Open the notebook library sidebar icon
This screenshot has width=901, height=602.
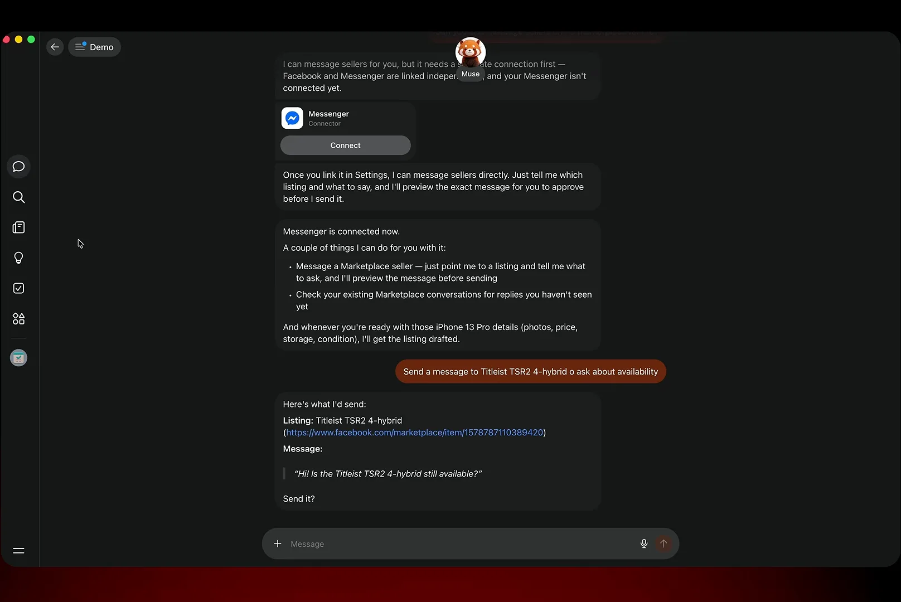[x=18, y=227]
